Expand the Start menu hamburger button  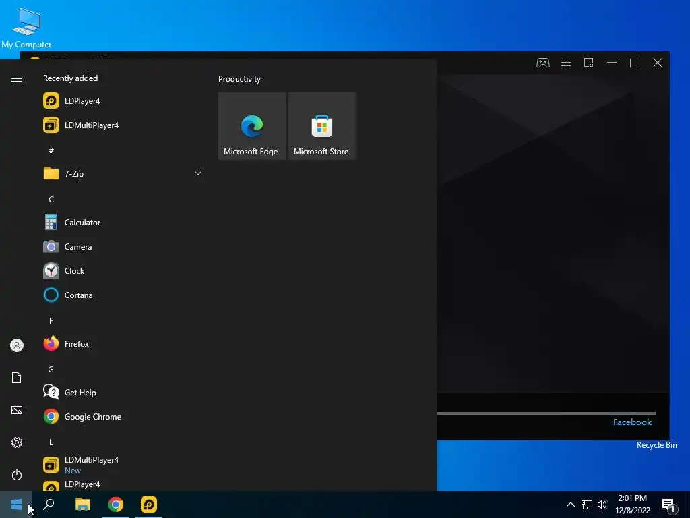[17, 78]
